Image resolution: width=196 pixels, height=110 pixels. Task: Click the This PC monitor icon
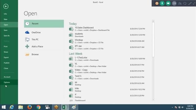click(x=27, y=39)
